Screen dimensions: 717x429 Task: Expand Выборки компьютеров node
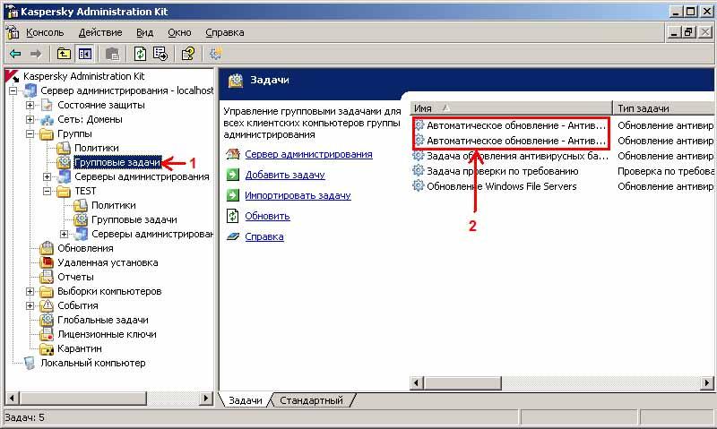point(30,291)
